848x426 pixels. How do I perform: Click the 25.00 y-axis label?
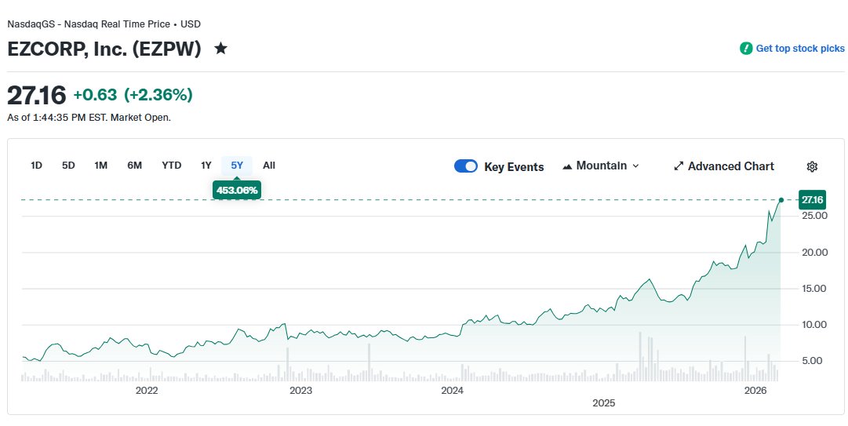pyautogui.click(x=814, y=216)
